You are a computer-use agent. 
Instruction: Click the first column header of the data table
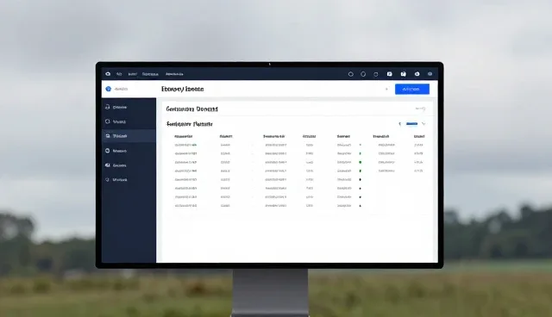(x=184, y=136)
